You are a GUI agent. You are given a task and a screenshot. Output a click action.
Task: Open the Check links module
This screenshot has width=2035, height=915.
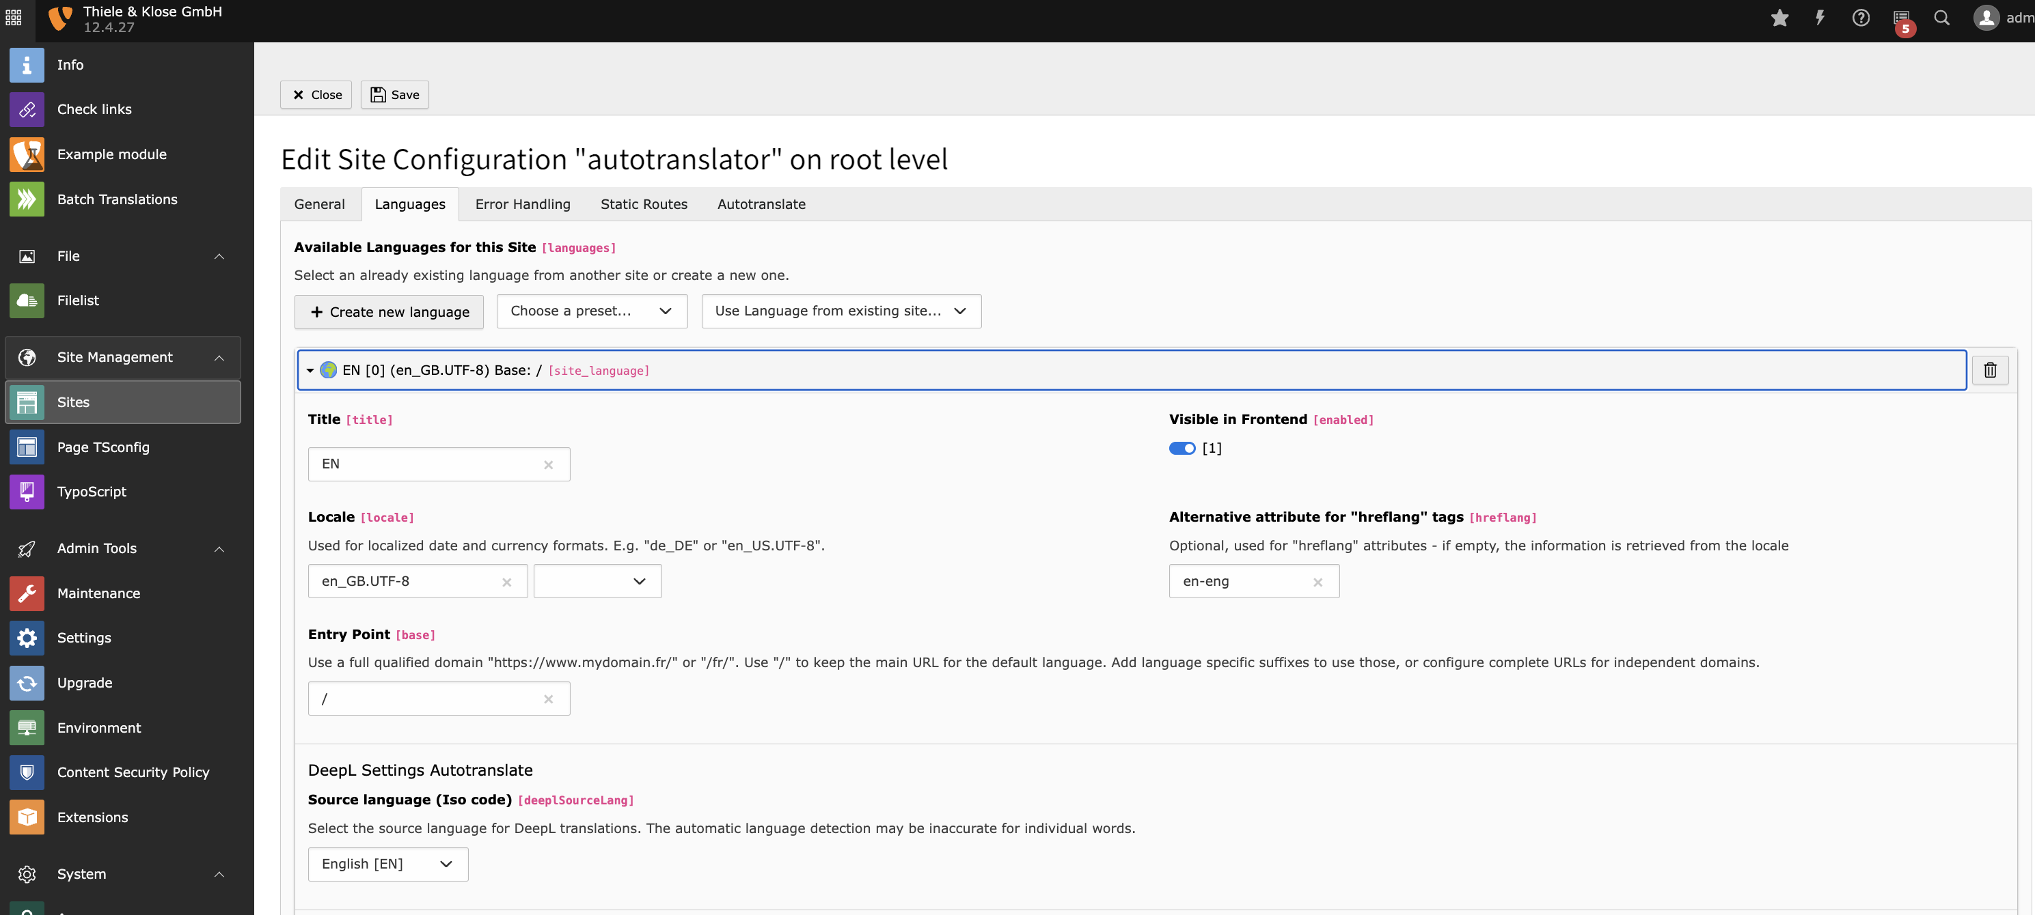[123, 109]
